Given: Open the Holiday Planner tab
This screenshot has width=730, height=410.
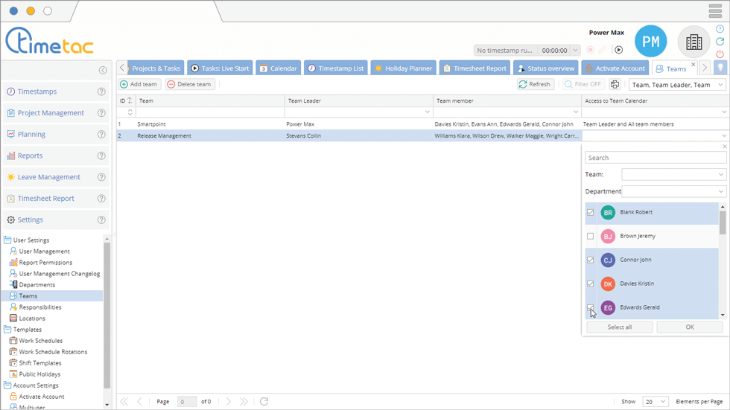Looking at the screenshot, I should pyautogui.click(x=403, y=68).
